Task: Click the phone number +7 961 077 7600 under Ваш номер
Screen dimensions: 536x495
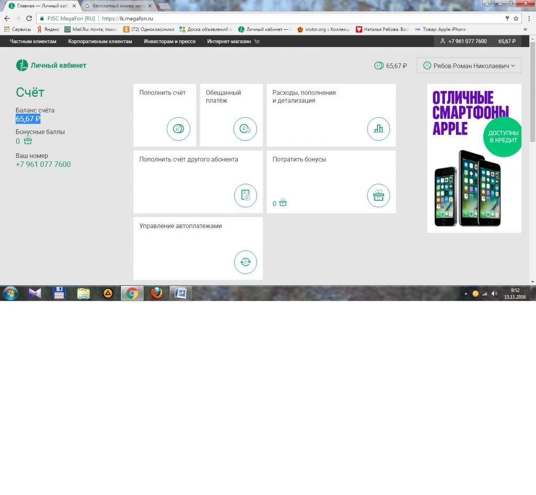Action: [43, 164]
